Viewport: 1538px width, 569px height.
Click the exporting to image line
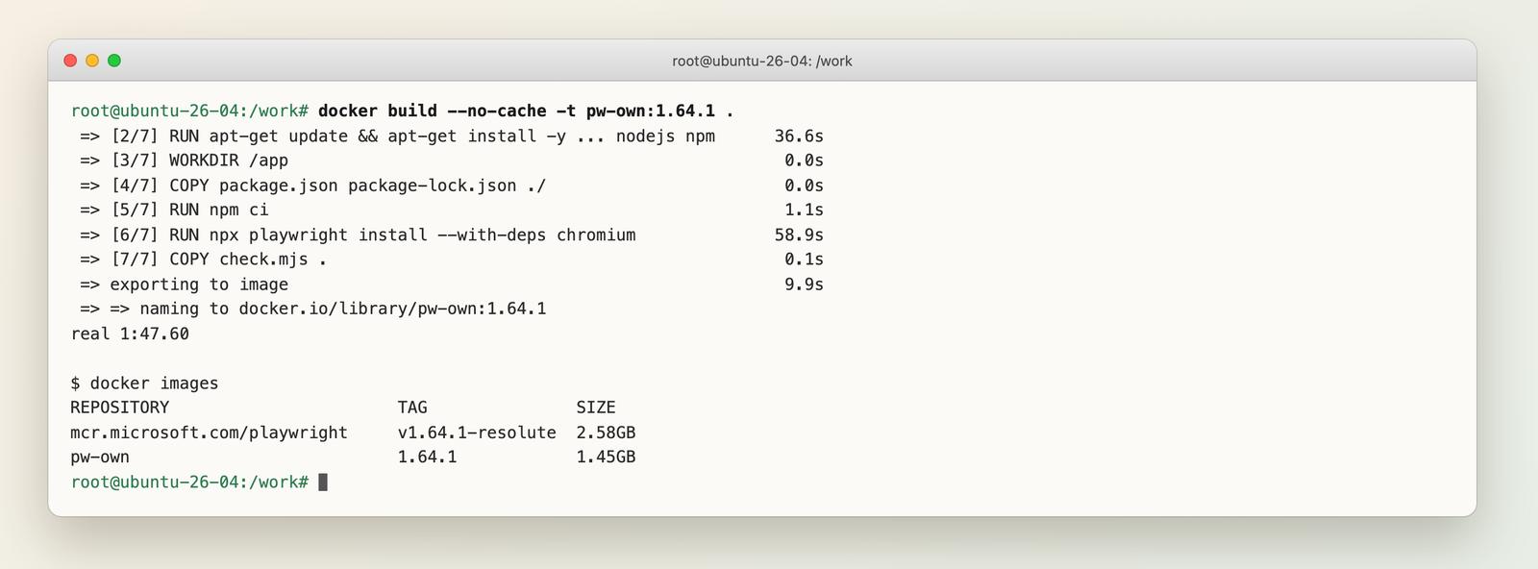click(x=452, y=284)
